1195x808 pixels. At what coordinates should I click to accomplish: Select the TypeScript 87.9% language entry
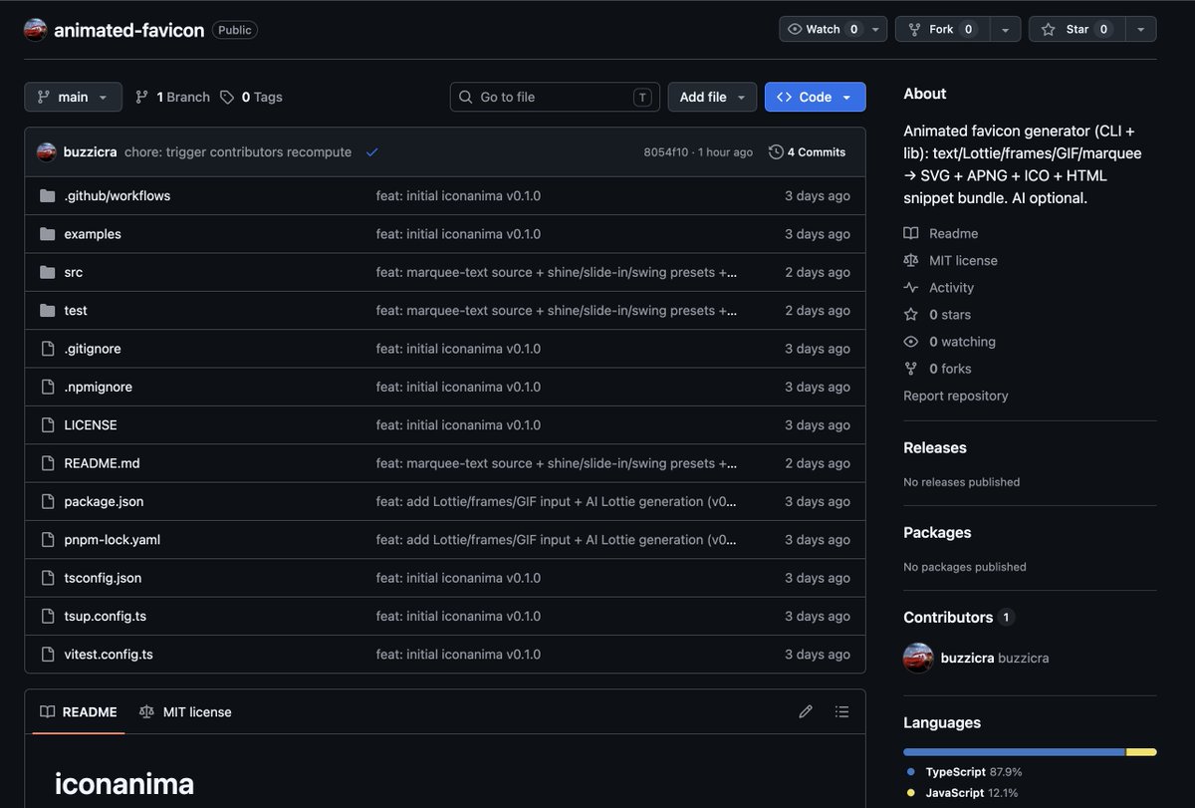point(965,772)
